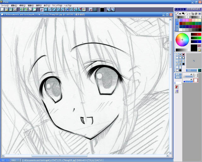Image resolution: width=202 pixels, height=162 pixels.
Task: Select the ellipse selection tool
Action: (x=54, y=10)
